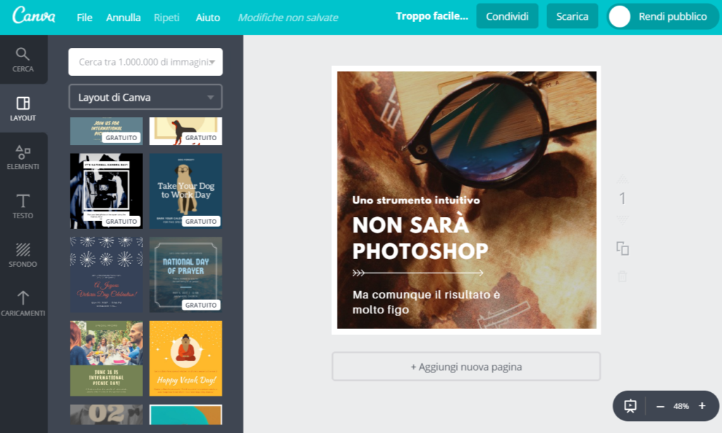Viewport: 722px width, 433px height.
Task: Open the Caricamenti uploads panel
Action: [23, 303]
